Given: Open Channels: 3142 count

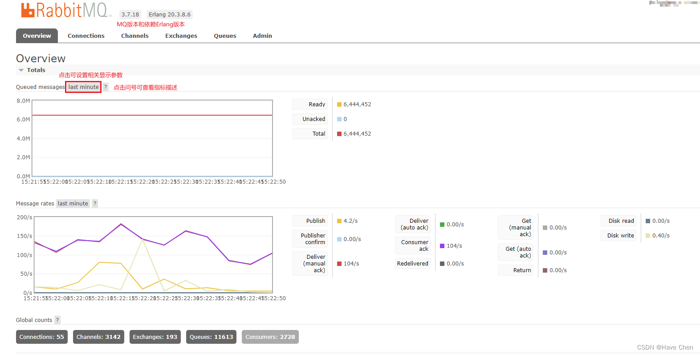Looking at the screenshot, I should click(x=98, y=337).
